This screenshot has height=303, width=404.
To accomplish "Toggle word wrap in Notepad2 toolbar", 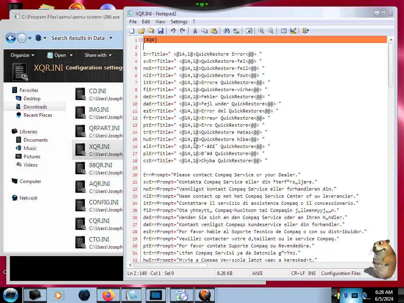I will coord(249,31).
